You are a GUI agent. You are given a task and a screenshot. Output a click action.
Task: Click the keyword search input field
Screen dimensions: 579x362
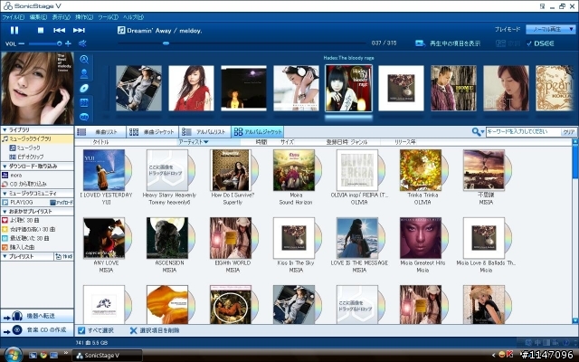523,131
